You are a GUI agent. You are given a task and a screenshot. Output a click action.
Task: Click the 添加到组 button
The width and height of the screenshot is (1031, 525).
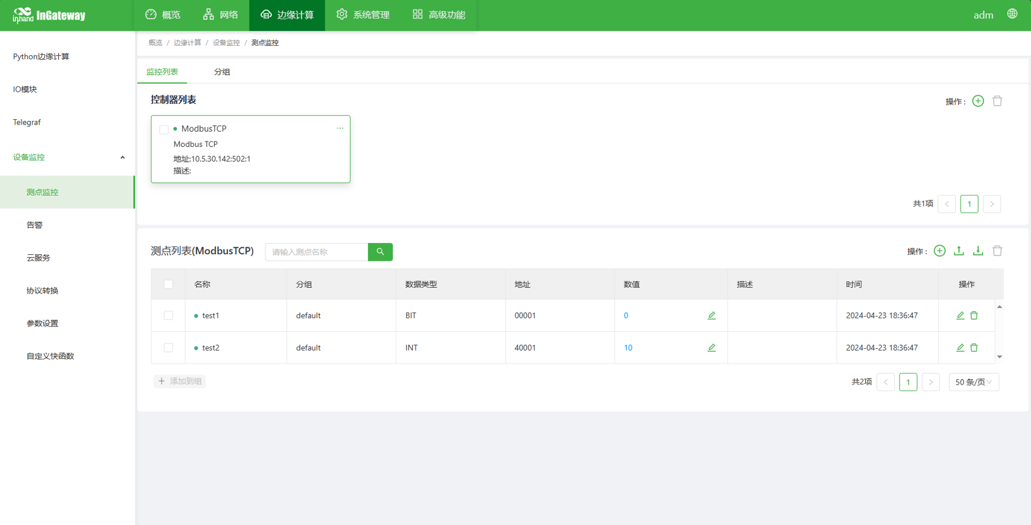pyautogui.click(x=180, y=381)
